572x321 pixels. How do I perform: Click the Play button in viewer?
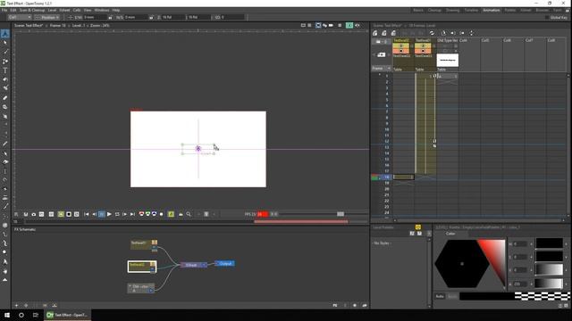coord(109,214)
